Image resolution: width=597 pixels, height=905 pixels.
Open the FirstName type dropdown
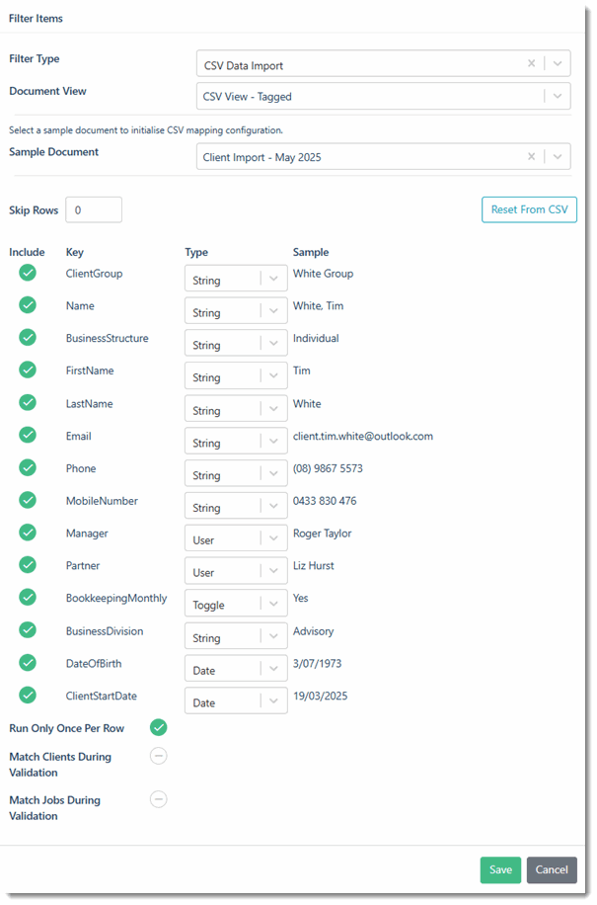pos(236,375)
